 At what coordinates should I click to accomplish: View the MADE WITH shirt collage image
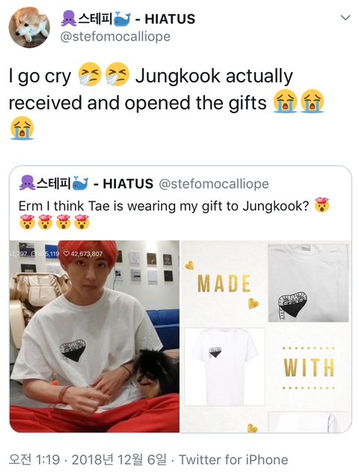[266, 336]
